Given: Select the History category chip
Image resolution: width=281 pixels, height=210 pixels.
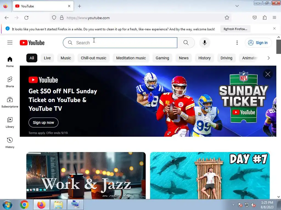Looking at the screenshot, I should pyautogui.click(x=204, y=58).
